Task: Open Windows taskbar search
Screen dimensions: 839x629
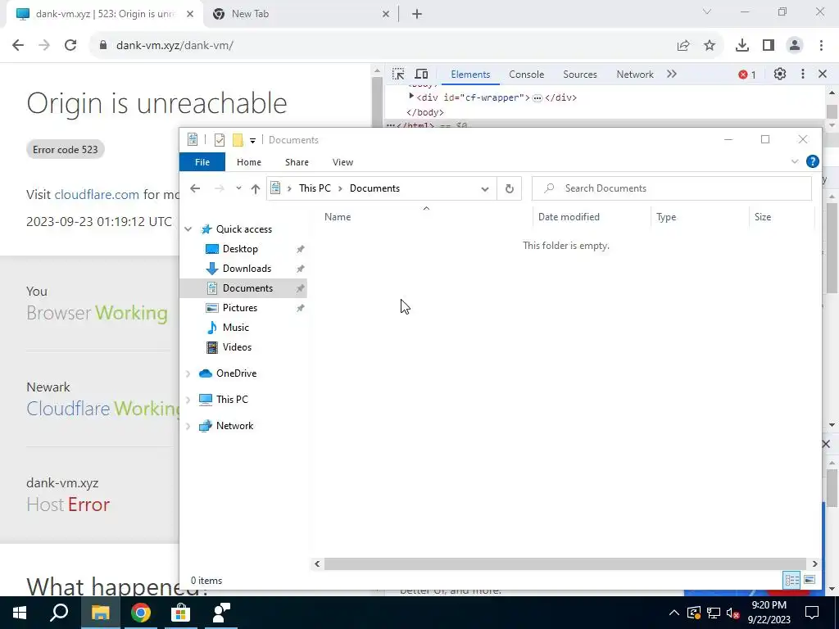Action: (59, 613)
